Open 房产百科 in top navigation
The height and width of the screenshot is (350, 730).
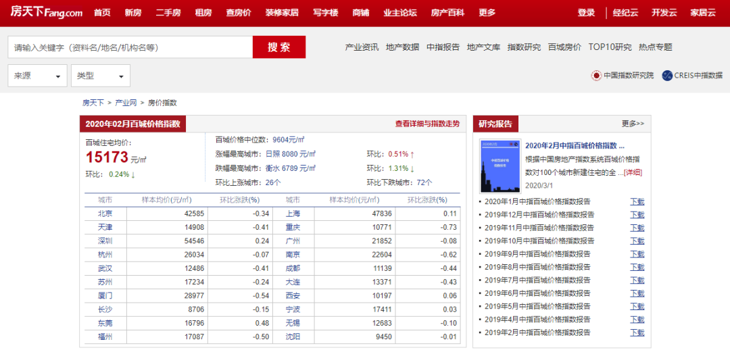(447, 13)
